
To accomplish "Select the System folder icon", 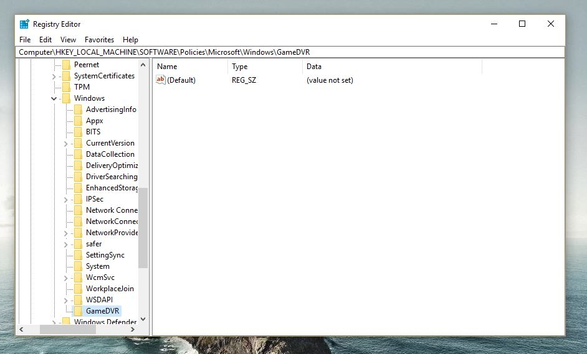I will tap(79, 266).
